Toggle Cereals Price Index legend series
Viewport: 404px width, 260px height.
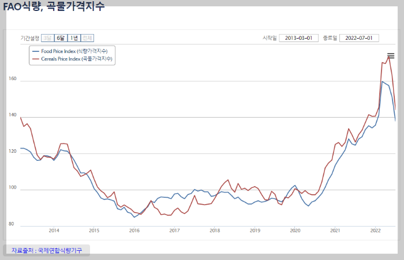tap(72, 59)
